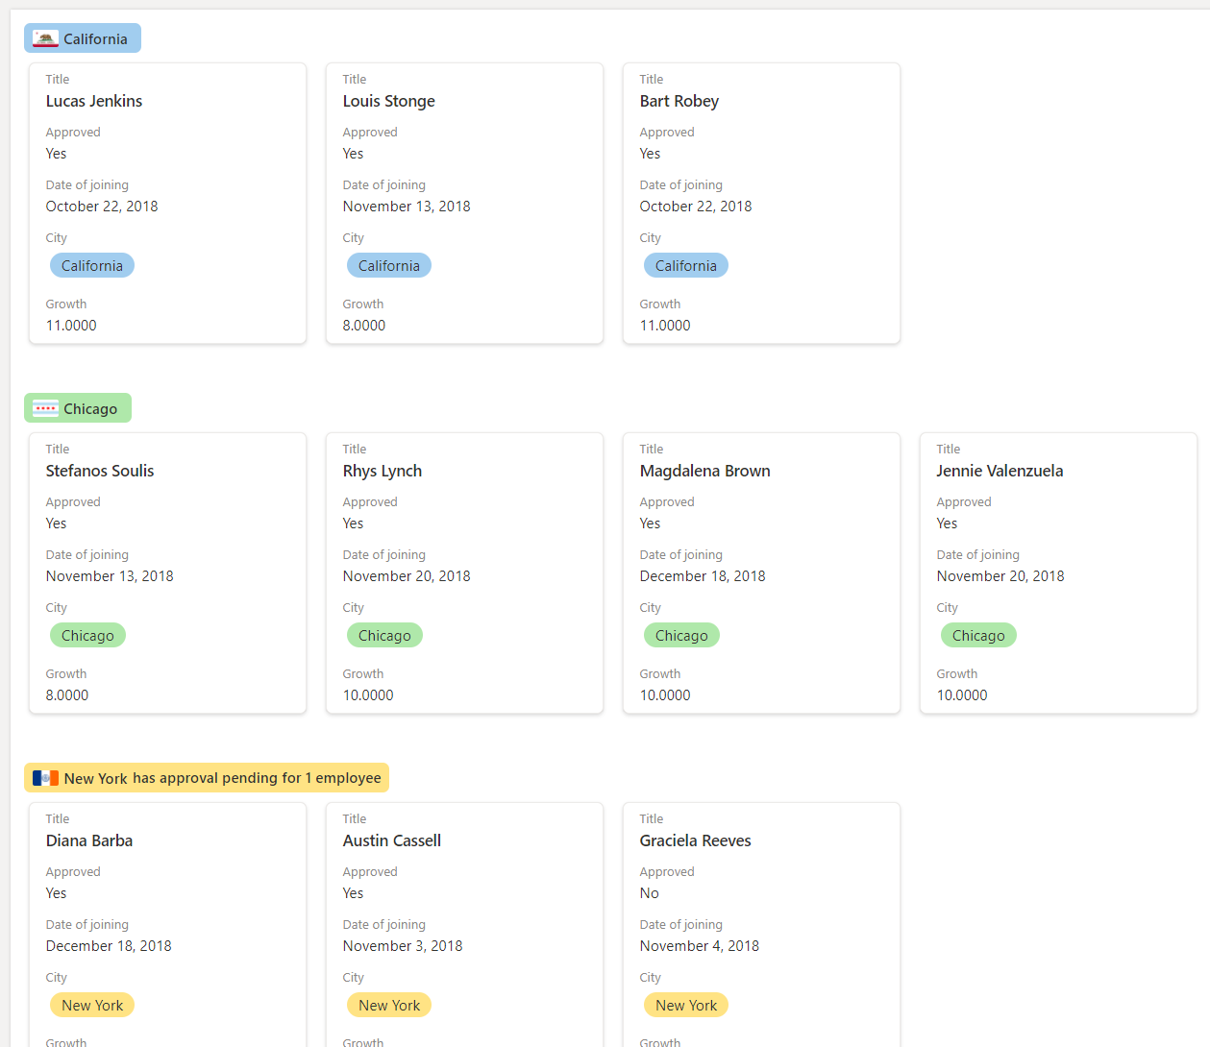Toggle the Approved status for Graciela Reeves
Viewport: 1210px width, 1047px height.
649,892
